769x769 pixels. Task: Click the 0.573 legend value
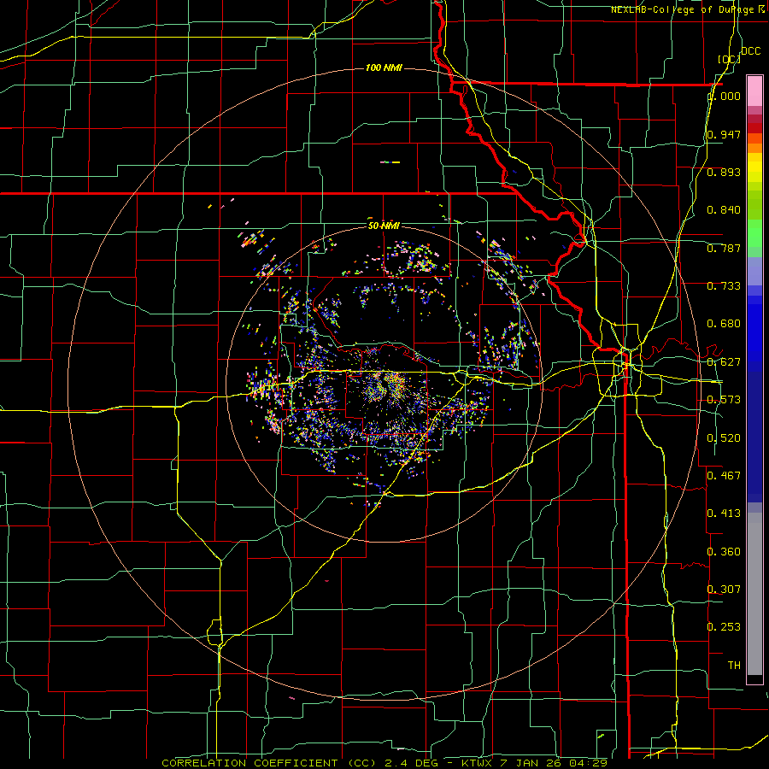coord(724,400)
